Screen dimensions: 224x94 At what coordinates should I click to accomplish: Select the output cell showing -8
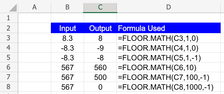point(100,58)
